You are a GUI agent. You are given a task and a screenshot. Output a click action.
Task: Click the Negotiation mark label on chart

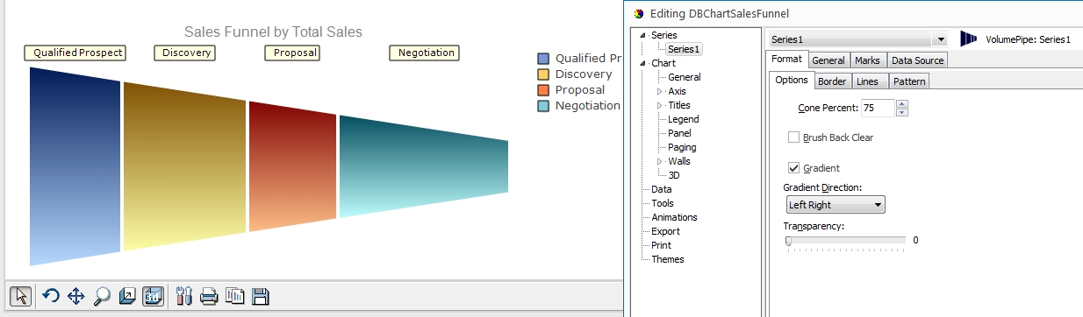[x=425, y=53]
